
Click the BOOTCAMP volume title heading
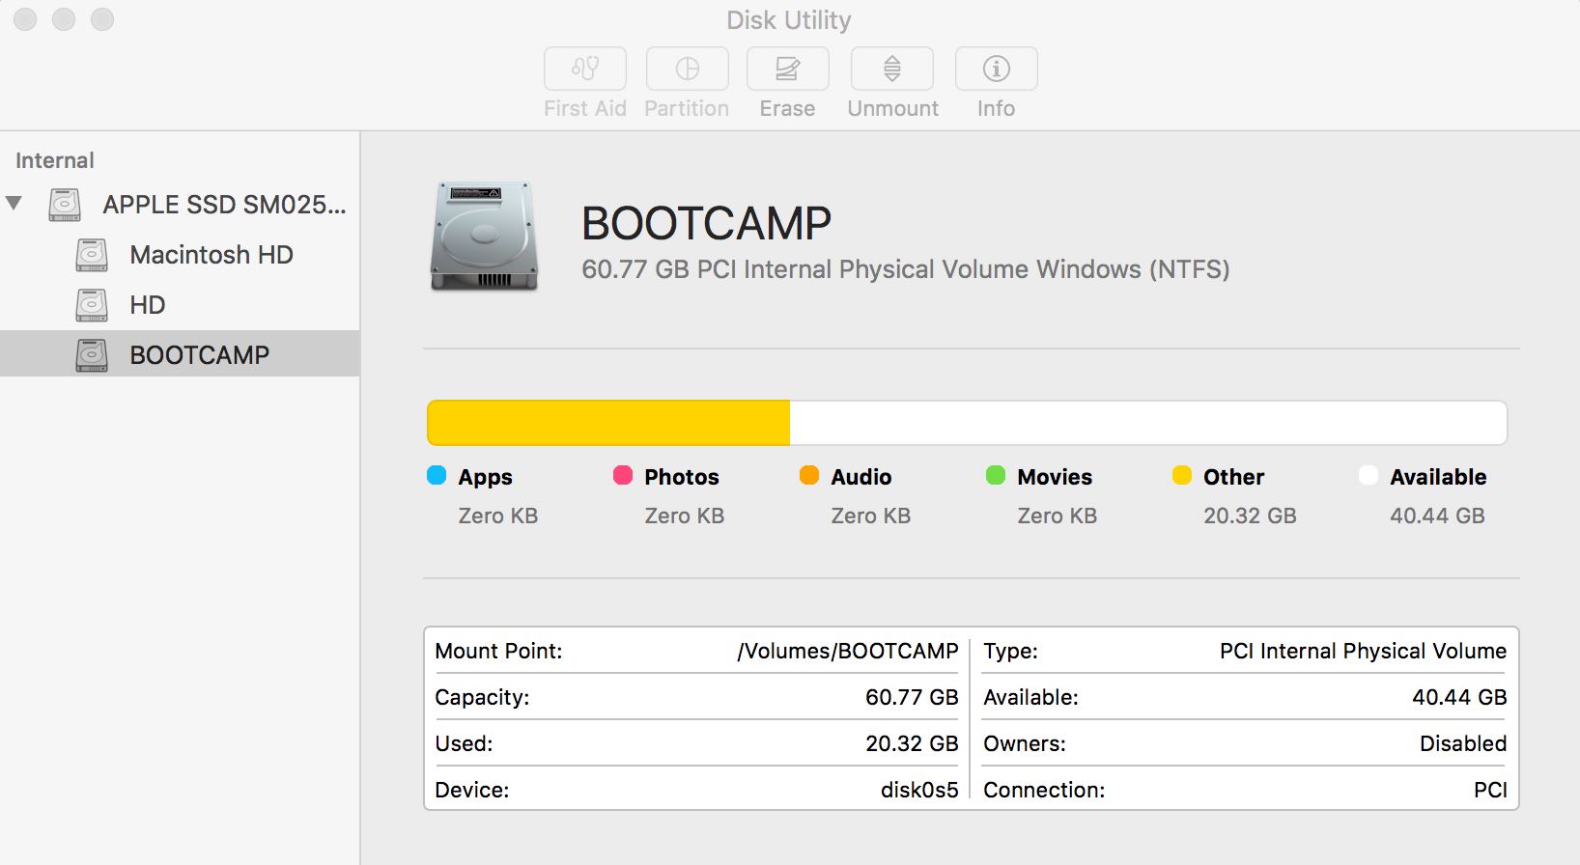pos(706,224)
